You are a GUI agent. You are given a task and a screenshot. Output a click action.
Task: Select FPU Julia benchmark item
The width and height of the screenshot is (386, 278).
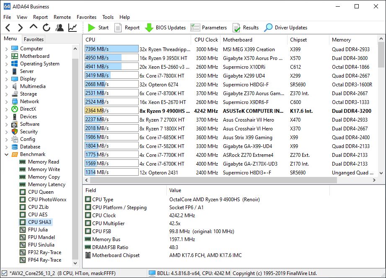37,230
